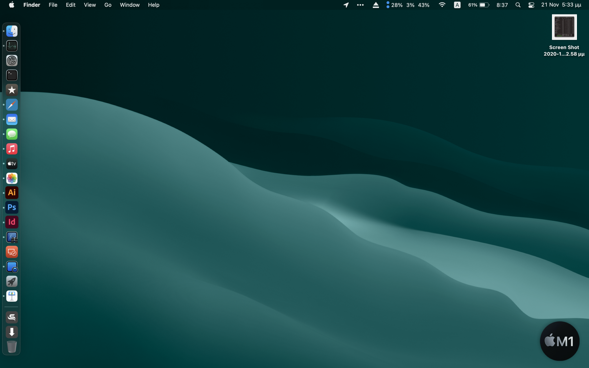Viewport: 589px width, 368px height.
Task: Click the date and time clock
Action: click(x=561, y=5)
